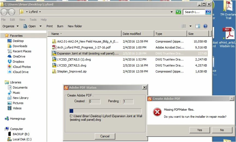236x142 pixels.
Task: Click the LYCISD_DETAILS (1).dwg file icon
Action: pyautogui.click(x=54, y=59)
